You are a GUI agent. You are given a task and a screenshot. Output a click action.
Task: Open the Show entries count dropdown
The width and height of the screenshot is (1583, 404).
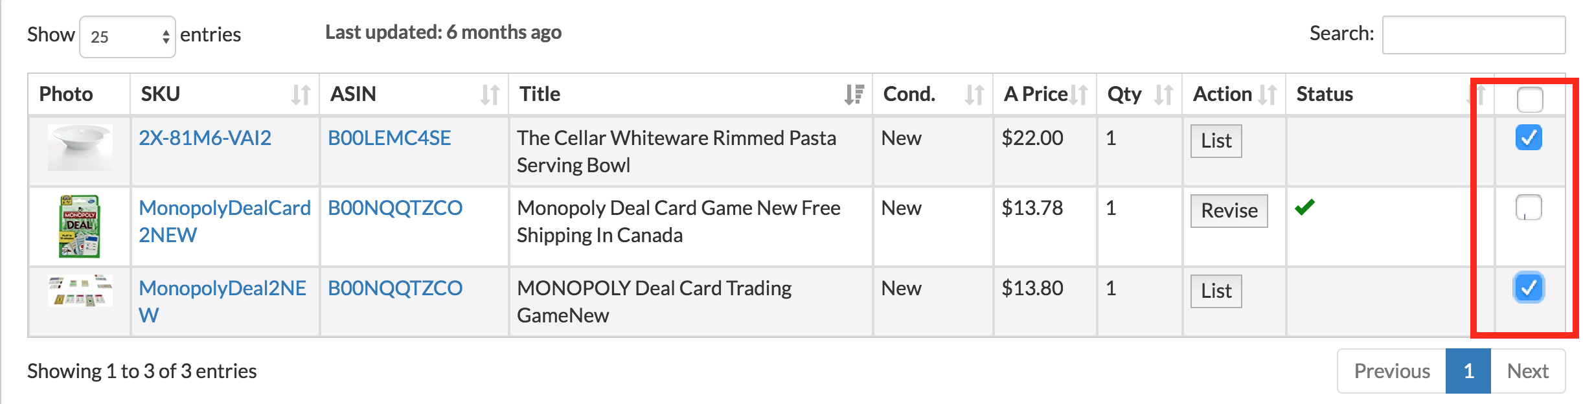128,37
